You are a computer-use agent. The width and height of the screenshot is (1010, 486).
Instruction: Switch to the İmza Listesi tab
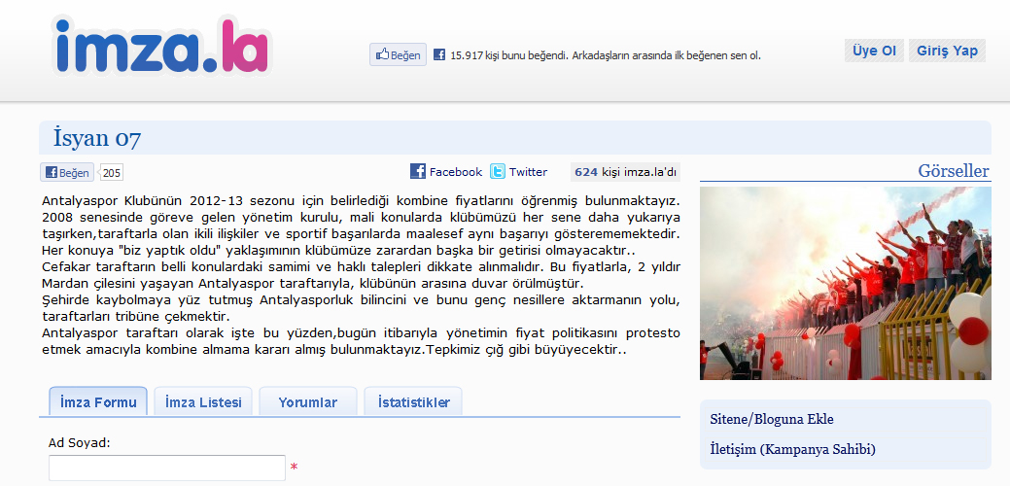(203, 401)
